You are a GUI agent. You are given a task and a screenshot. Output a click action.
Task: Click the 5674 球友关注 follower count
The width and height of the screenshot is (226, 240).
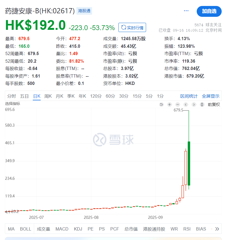[x=208, y=25]
